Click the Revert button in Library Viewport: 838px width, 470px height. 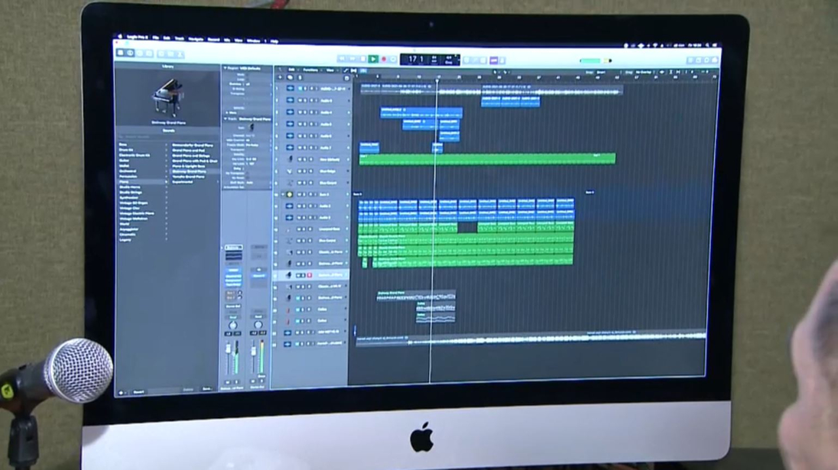(x=139, y=391)
